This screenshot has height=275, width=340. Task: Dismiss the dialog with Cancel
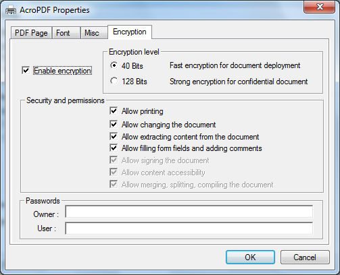point(305,257)
